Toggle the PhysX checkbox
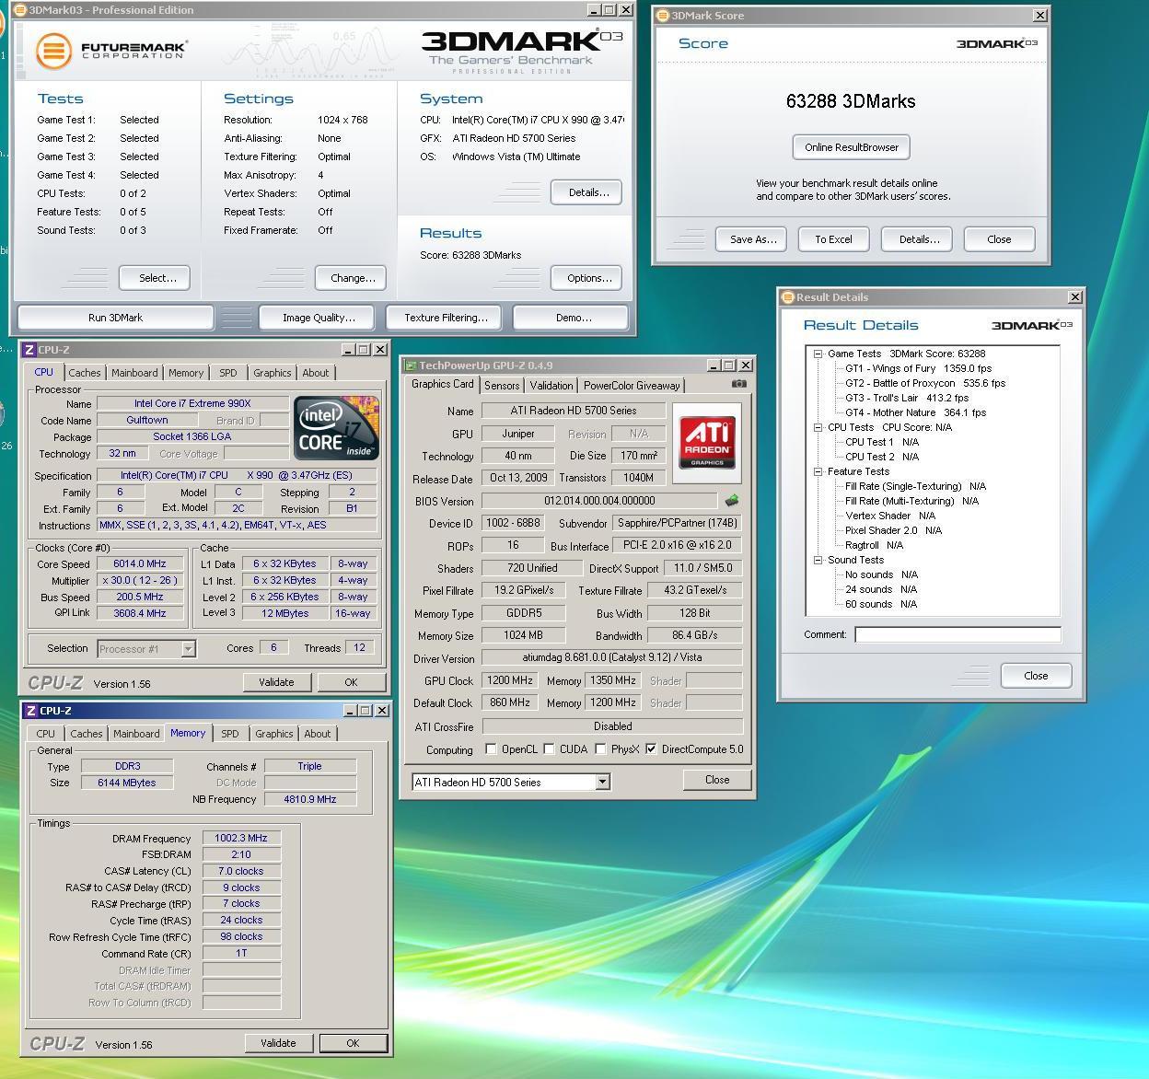Image resolution: width=1149 pixels, height=1079 pixels. click(x=601, y=749)
